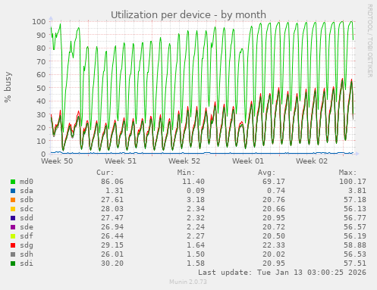Image resolution: width=377 pixels, height=290 pixels.
Task: Click md0 current value 86.06
Action: [112, 182]
